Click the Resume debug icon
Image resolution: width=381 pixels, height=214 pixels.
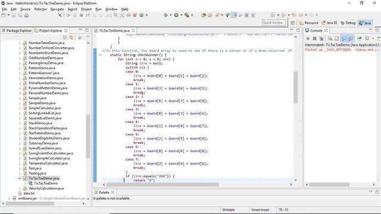click(x=68, y=15)
